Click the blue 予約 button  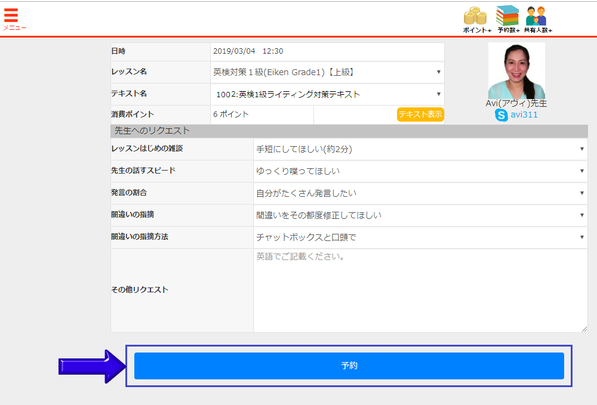coord(349,366)
